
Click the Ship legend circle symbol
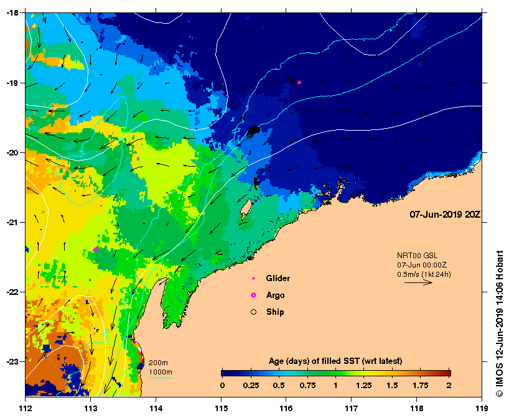[253, 312]
